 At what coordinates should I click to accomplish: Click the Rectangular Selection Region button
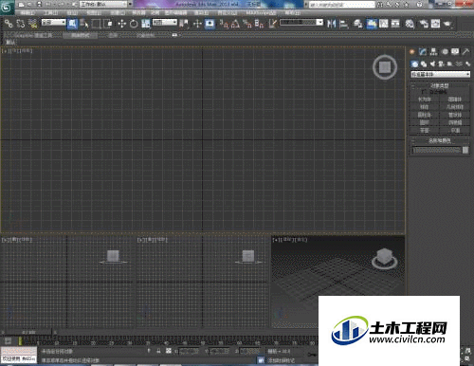pyautogui.click(x=96, y=24)
